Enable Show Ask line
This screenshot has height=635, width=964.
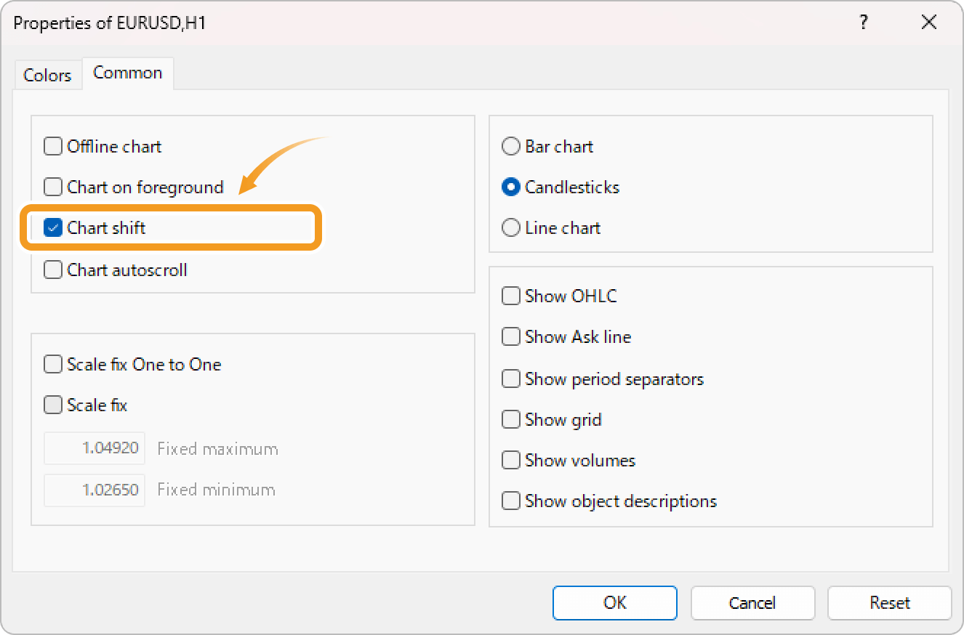pyautogui.click(x=511, y=336)
